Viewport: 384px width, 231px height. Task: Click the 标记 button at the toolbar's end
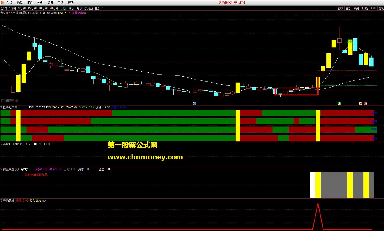381,8
